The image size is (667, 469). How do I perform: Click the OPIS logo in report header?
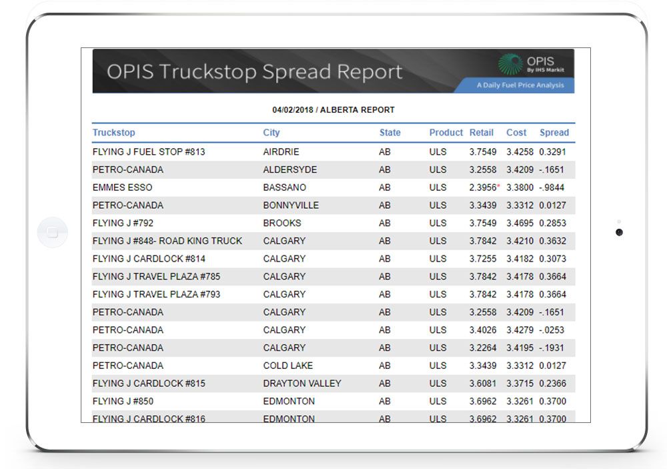(531, 64)
